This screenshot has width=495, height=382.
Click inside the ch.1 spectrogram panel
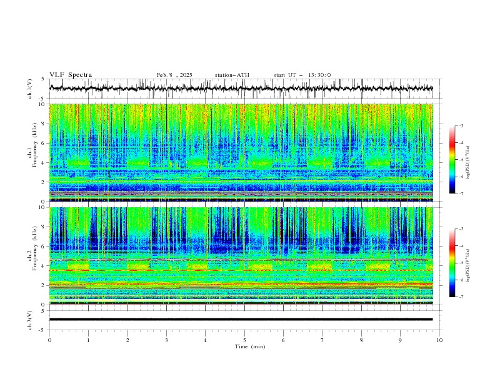point(241,152)
